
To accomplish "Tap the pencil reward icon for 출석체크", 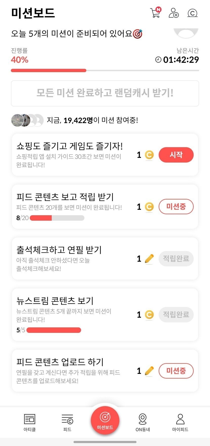I will [149, 259].
